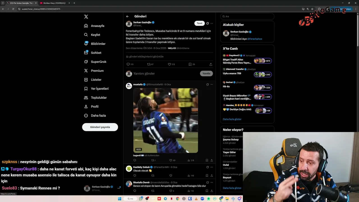Open Profil page
The width and height of the screenshot is (359, 202).
pyautogui.click(x=91, y=107)
